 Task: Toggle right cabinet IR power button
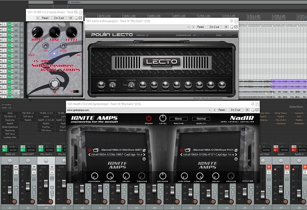point(182,150)
